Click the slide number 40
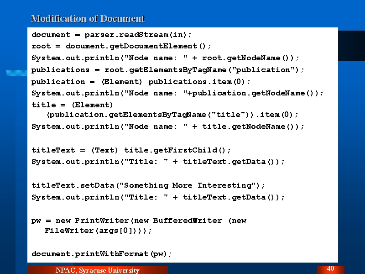Viewport: 365px width, 274px height. click(330, 269)
